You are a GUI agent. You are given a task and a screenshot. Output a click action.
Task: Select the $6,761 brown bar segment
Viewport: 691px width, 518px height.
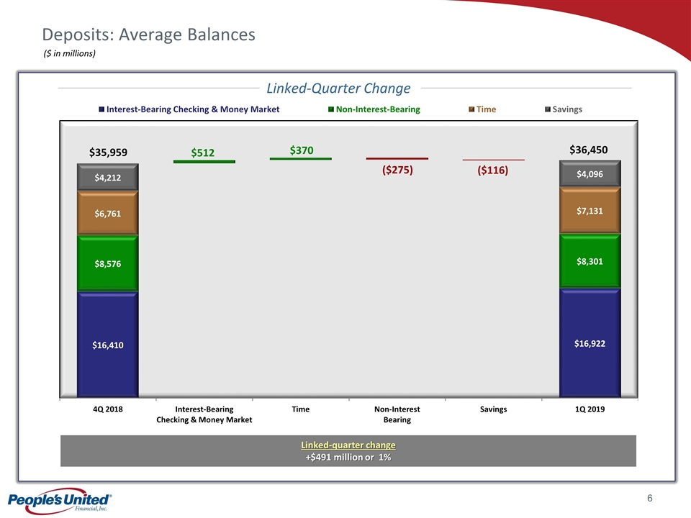tap(108, 214)
